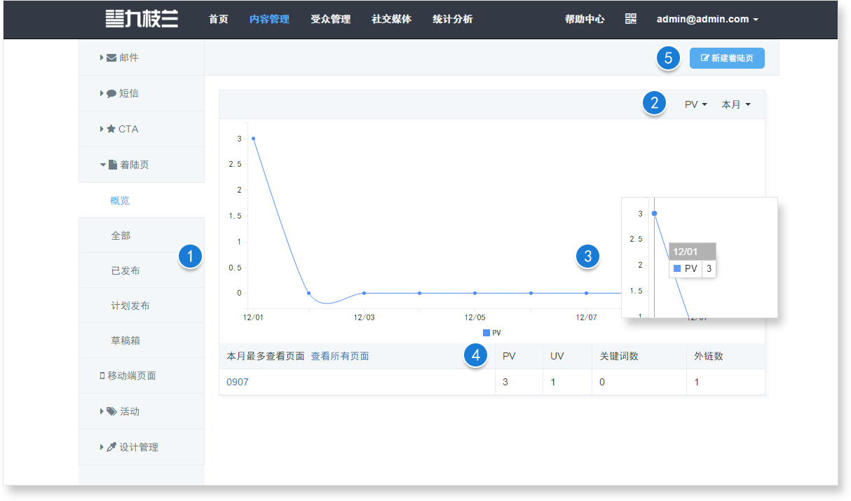The width and height of the screenshot is (851, 501).
Task: Click the star icon beside CTA
Action: point(111,129)
